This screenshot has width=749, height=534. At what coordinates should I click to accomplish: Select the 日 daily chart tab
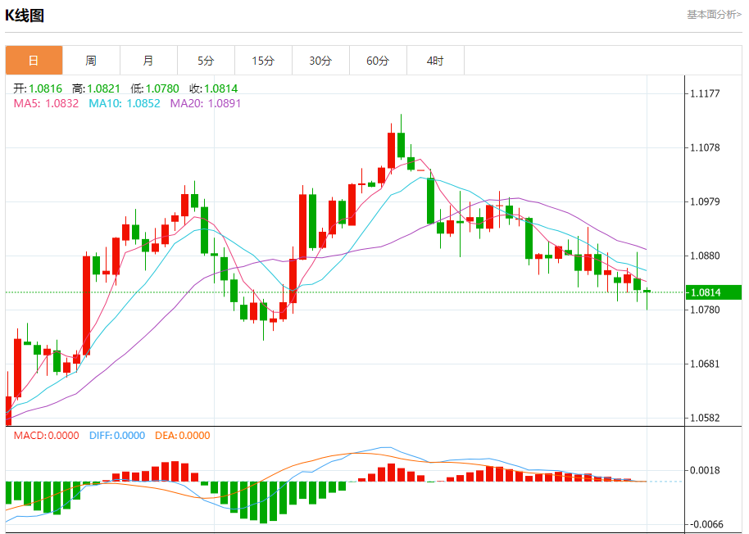point(34,61)
